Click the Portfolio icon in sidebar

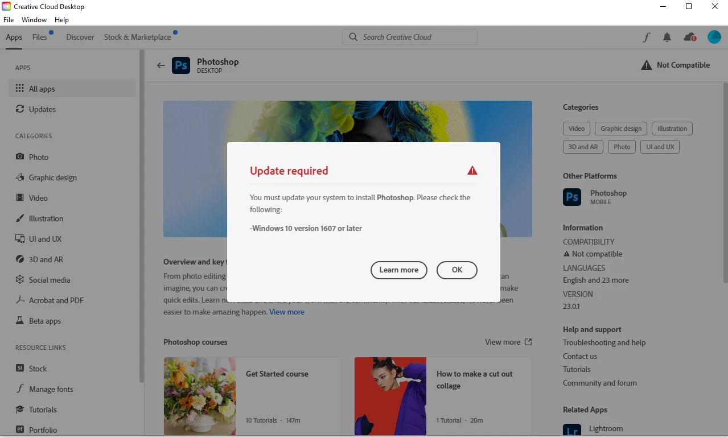pos(20,430)
